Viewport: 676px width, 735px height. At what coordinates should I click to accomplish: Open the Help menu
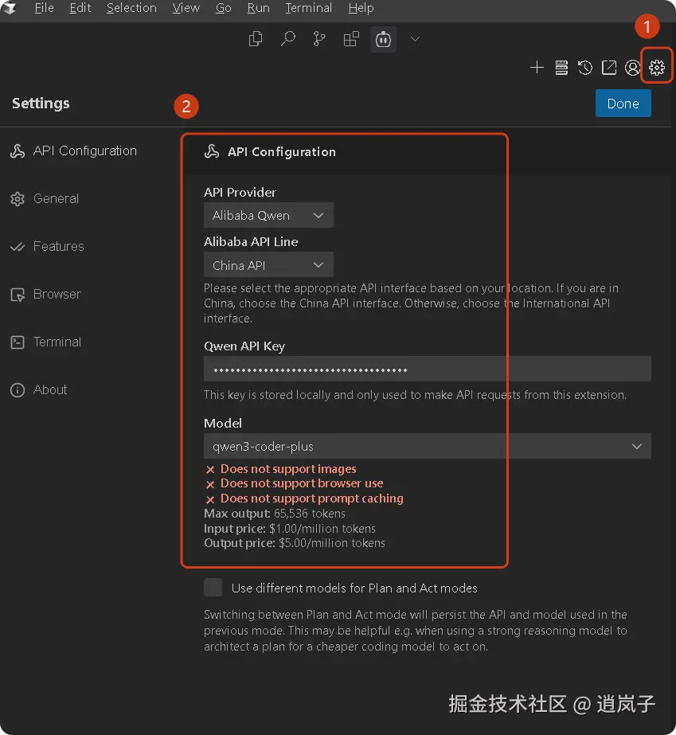coord(361,8)
